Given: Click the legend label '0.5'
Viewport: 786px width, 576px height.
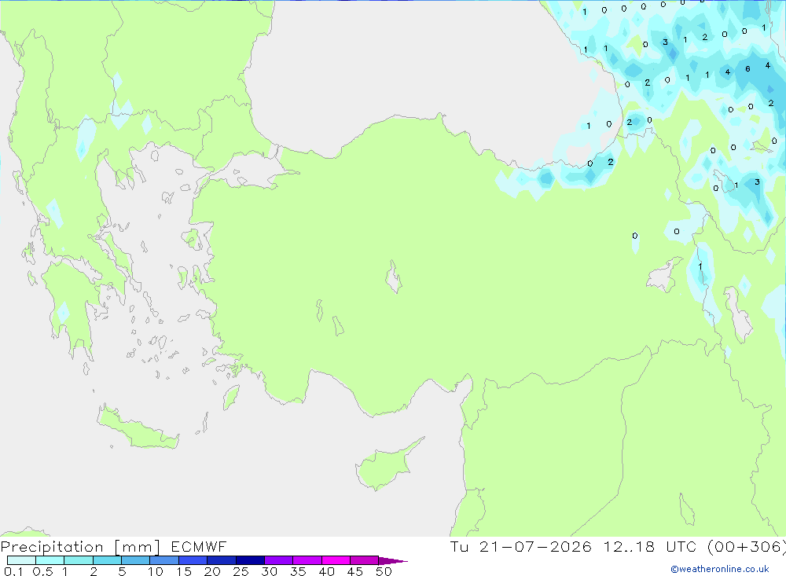Looking at the screenshot, I should [42, 571].
